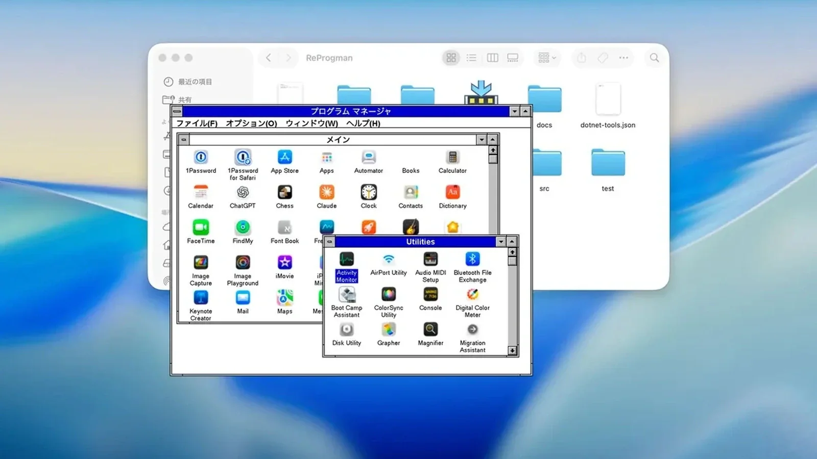Launch the Audio MIDI Setup icon
Screen dimensions: 817x459
[x=430, y=259]
